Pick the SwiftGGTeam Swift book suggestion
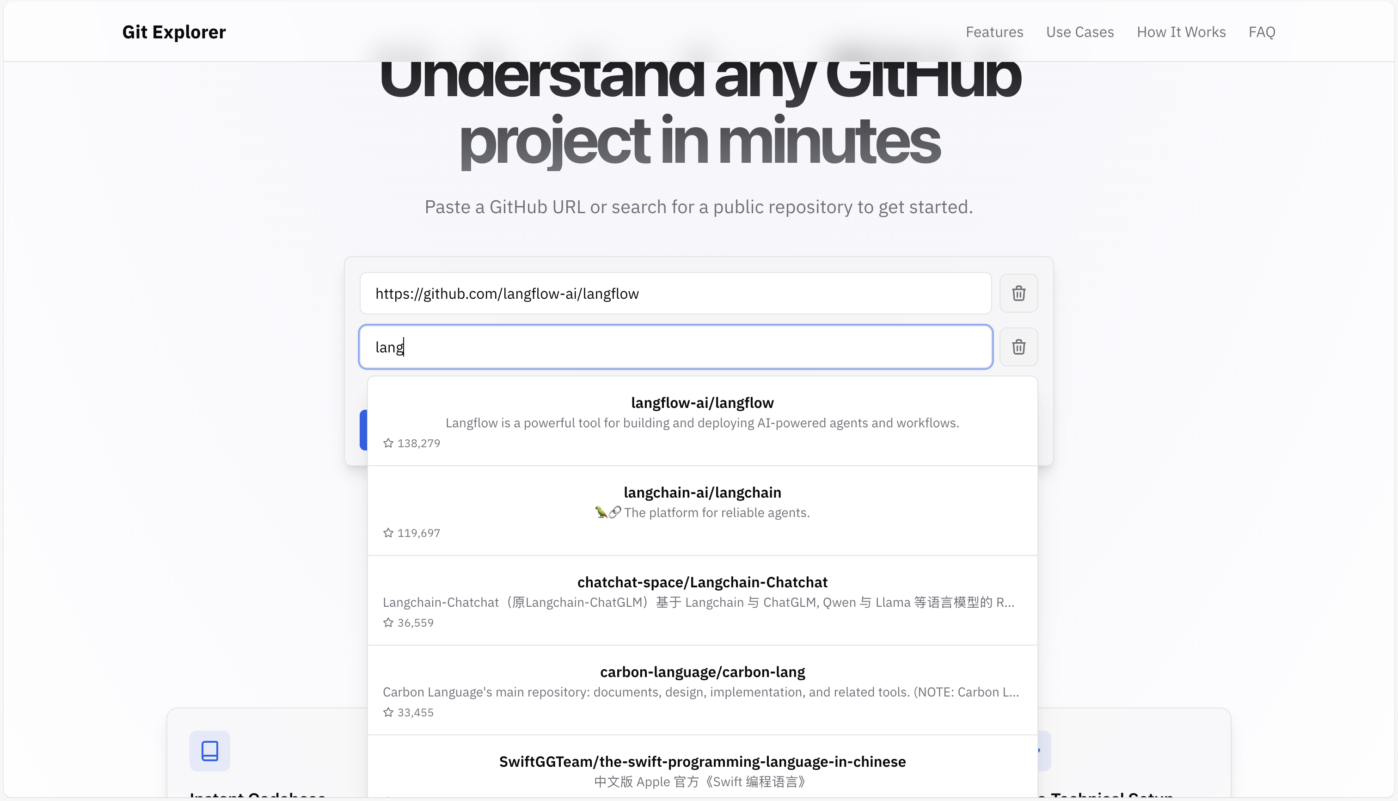Viewport: 1398px width, 801px height. (x=702, y=770)
